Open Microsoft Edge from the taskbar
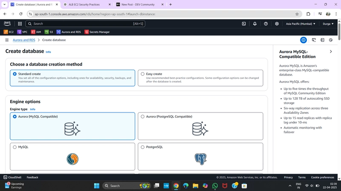Image resolution: width=341 pixels, height=191 pixels. 185,186
